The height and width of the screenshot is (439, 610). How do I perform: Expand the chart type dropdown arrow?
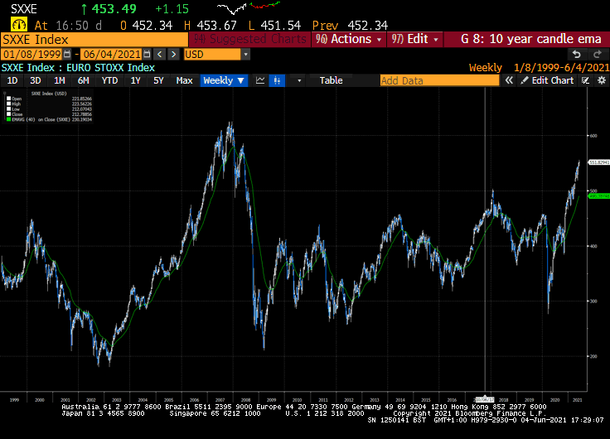(x=299, y=80)
